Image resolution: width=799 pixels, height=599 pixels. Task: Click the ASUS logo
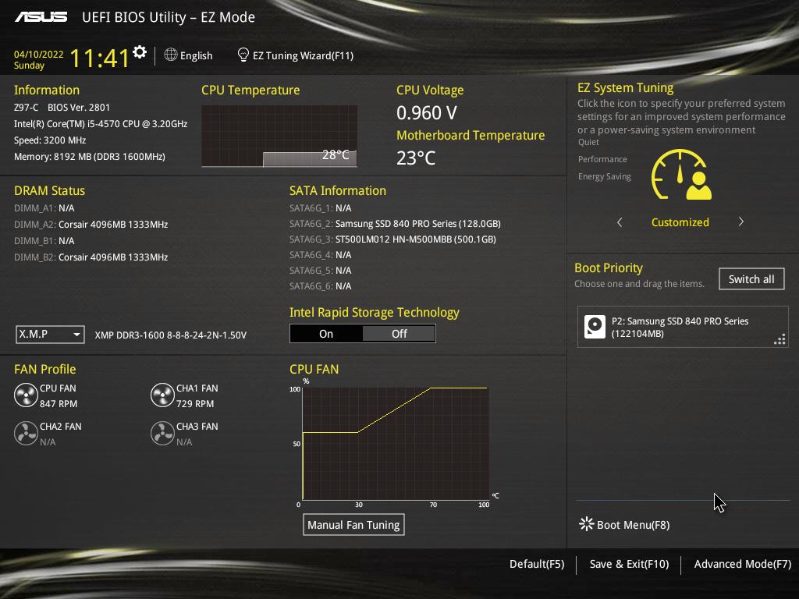[41, 17]
